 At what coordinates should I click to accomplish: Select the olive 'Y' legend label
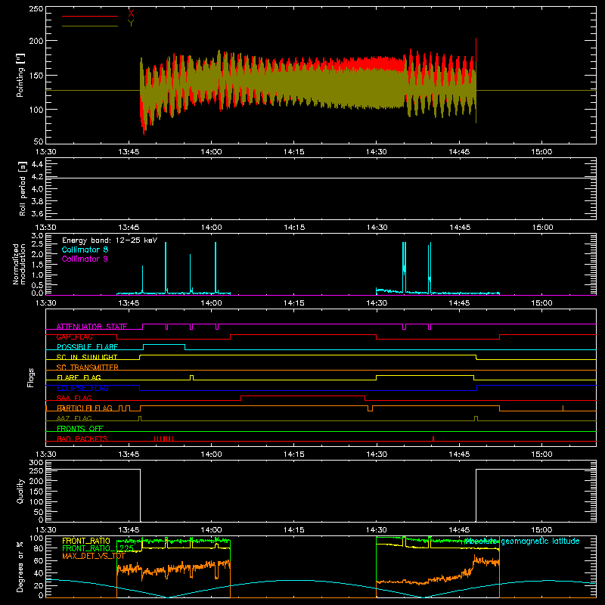point(131,23)
